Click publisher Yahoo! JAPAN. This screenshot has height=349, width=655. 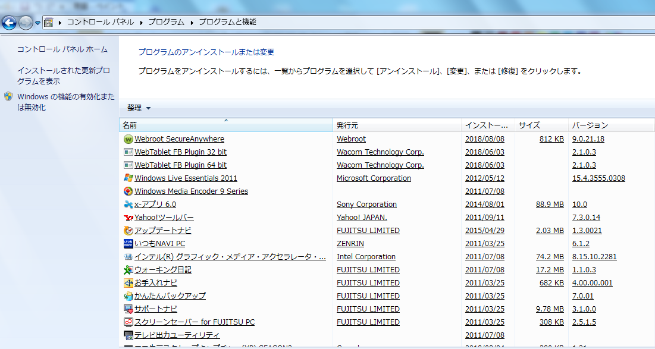(362, 218)
